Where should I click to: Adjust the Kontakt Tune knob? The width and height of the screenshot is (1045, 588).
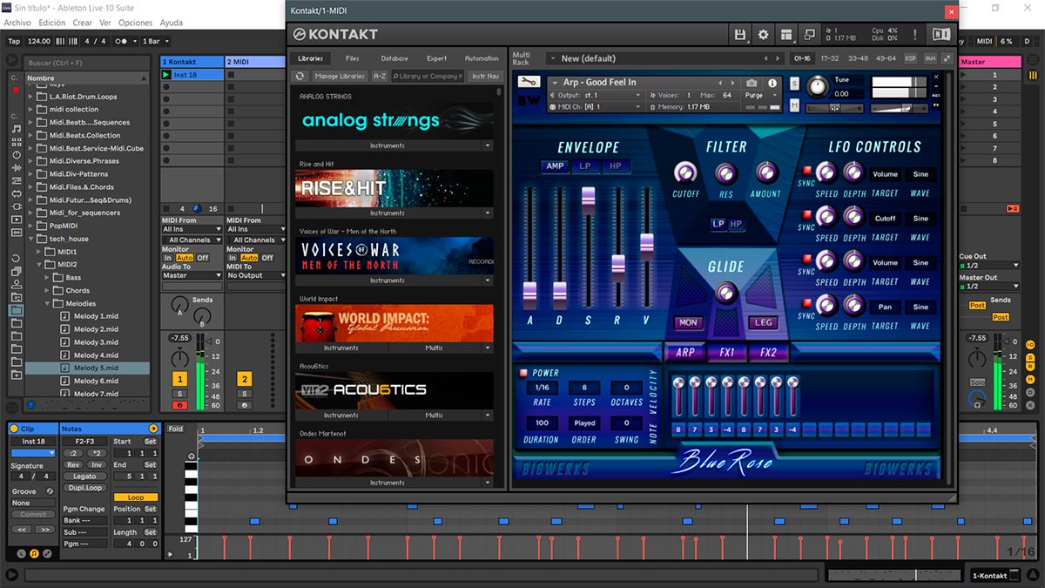tap(818, 86)
